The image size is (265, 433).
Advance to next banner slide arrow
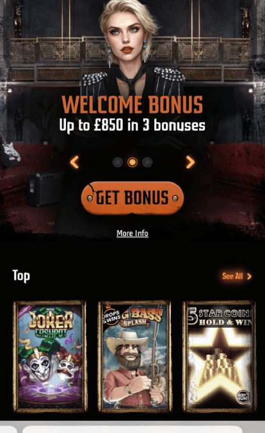click(190, 162)
